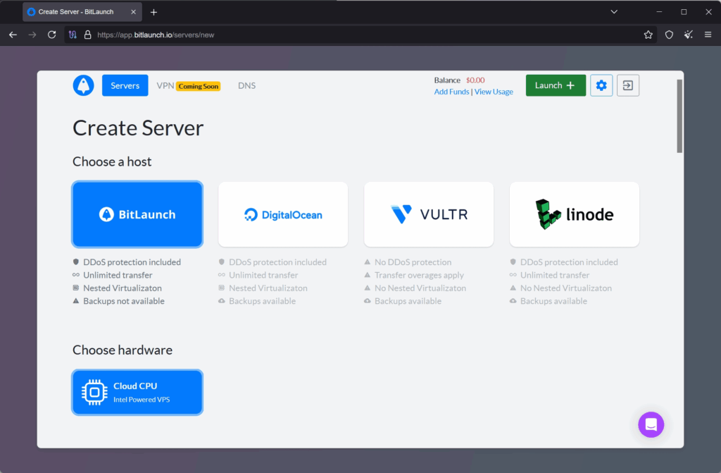The width and height of the screenshot is (721, 473).
Task: Switch to Create Server - BitLaunch browser tab
Action: 82,12
